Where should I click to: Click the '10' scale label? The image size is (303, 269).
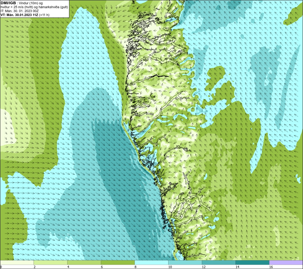tap(170, 267)
